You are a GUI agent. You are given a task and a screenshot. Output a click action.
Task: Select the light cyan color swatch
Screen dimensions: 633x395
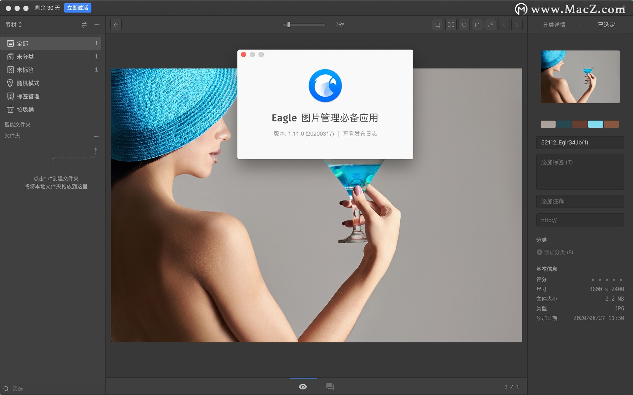click(595, 124)
